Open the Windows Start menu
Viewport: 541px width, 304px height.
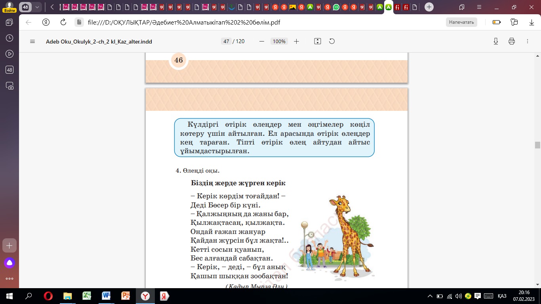click(10, 296)
